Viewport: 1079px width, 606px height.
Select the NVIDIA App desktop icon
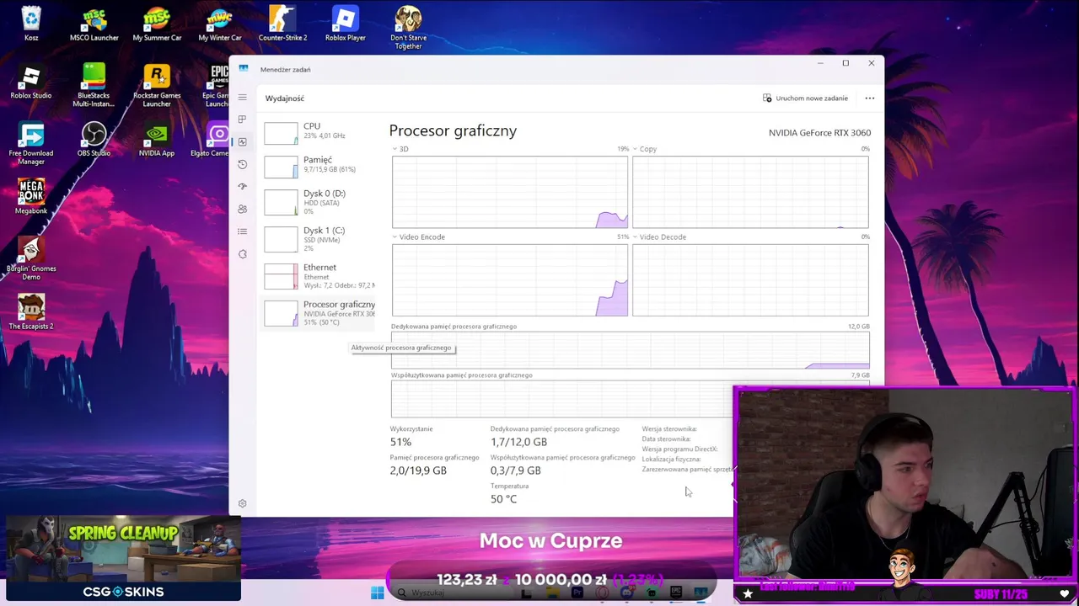tap(157, 140)
